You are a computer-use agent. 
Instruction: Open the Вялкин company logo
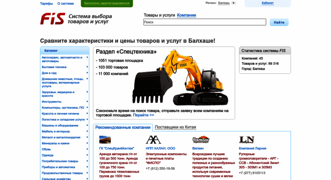click(x=201, y=140)
